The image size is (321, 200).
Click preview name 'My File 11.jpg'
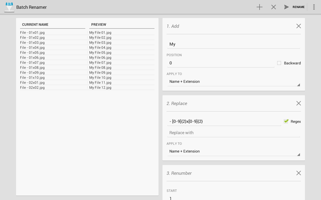tap(100, 82)
